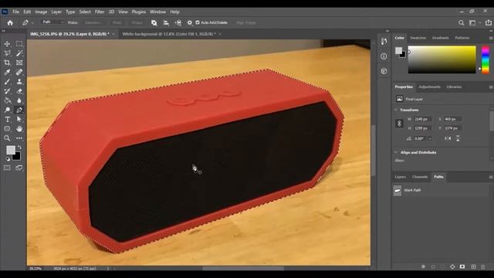Select the Crop tool
This screenshot has width=494, height=278.
tap(7, 63)
